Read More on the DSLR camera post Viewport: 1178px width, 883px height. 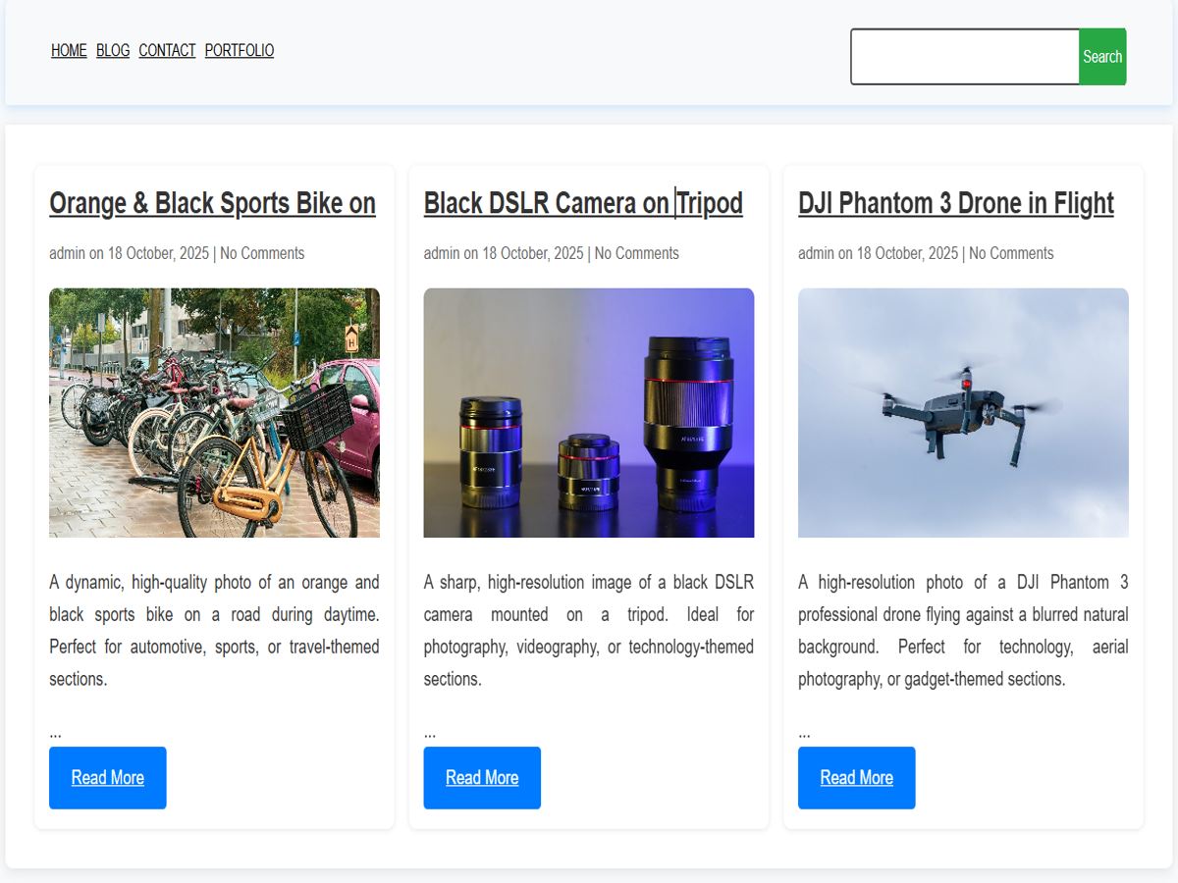[482, 778]
